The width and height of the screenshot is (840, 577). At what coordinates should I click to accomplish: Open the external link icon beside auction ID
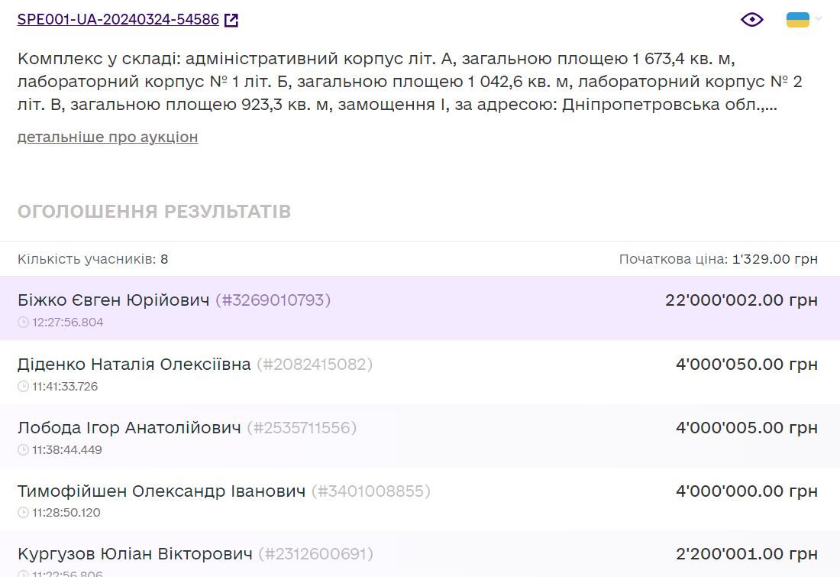(231, 21)
